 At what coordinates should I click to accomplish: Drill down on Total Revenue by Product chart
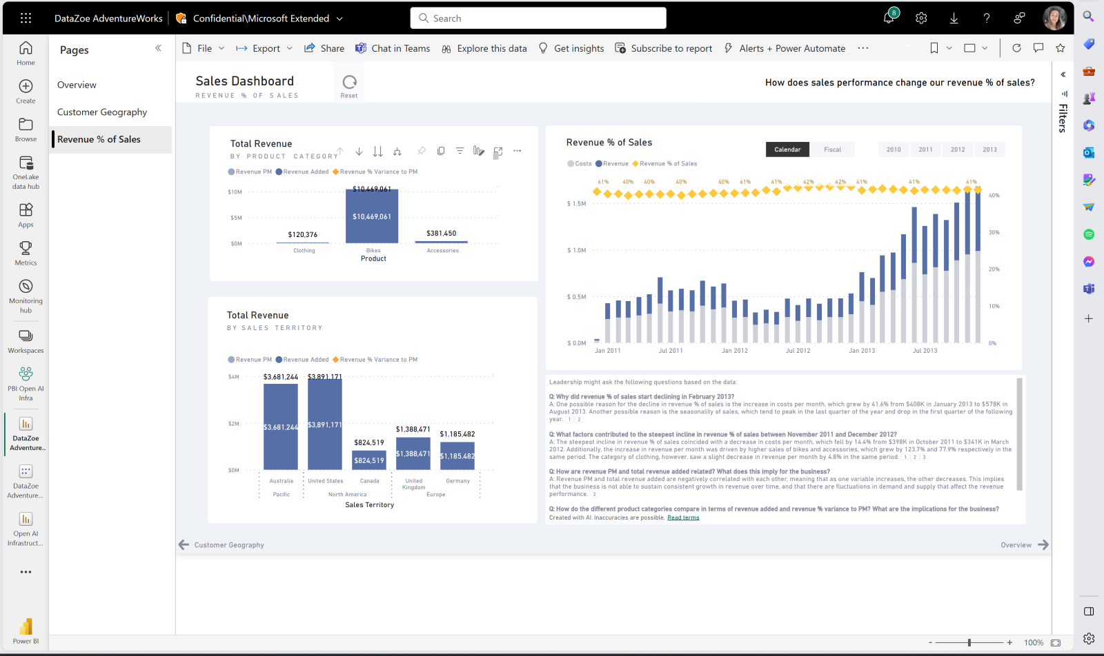[x=359, y=151]
